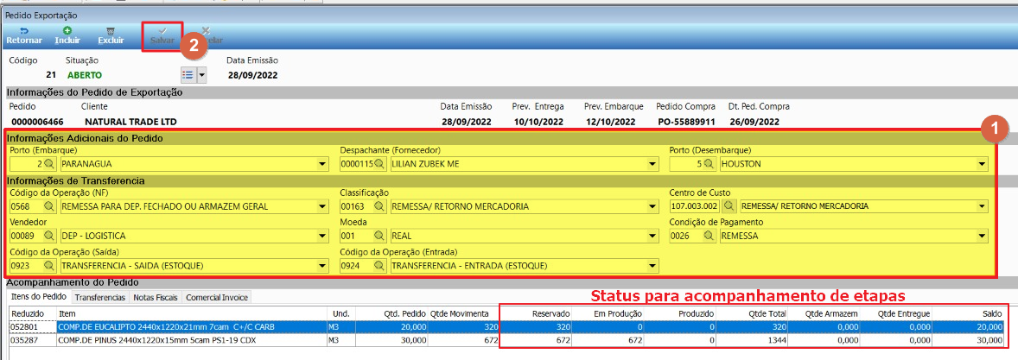The width and height of the screenshot is (1018, 360).
Task: Click magnifier next to Vendedor code 00089
Action: [50, 236]
